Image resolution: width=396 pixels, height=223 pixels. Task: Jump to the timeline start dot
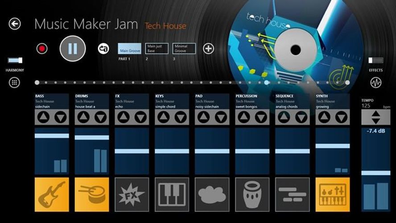(37, 83)
